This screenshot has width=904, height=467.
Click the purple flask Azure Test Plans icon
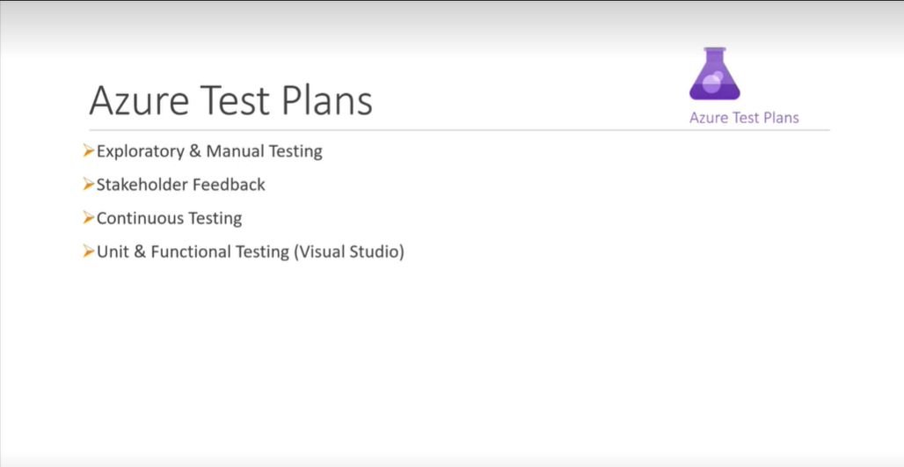click(x=714, y=75)
